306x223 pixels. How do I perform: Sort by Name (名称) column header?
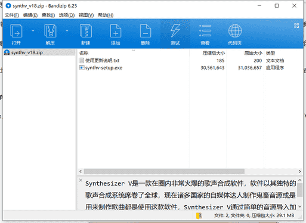(133, 53)
